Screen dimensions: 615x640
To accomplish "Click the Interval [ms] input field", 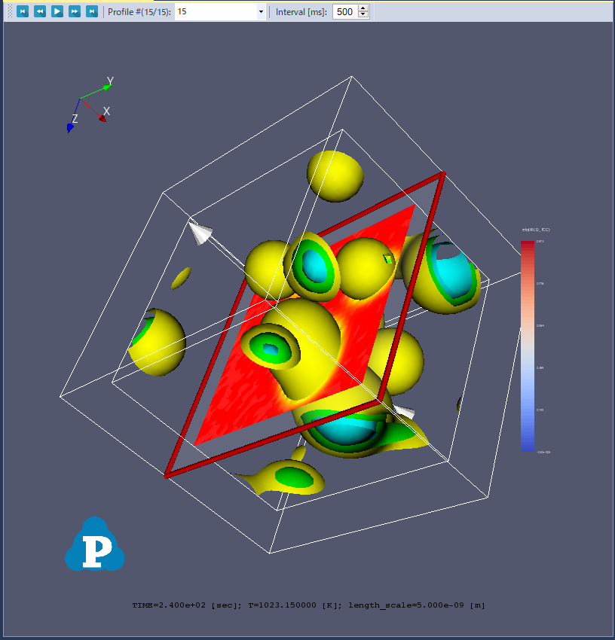I will click(x=344, y=12).
